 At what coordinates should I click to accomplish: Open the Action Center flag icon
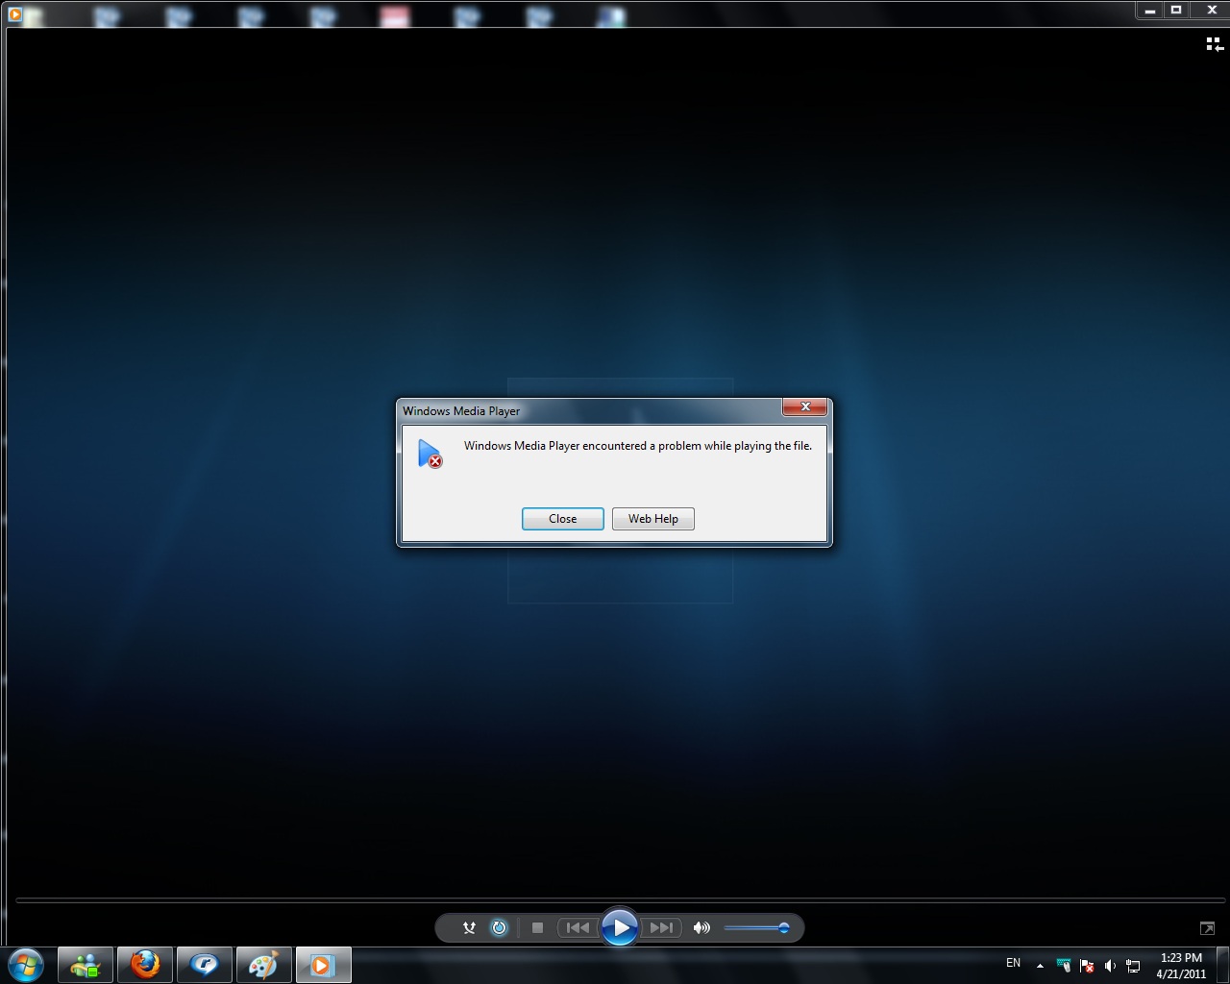pyautogui.click(x=1087, y=965)
